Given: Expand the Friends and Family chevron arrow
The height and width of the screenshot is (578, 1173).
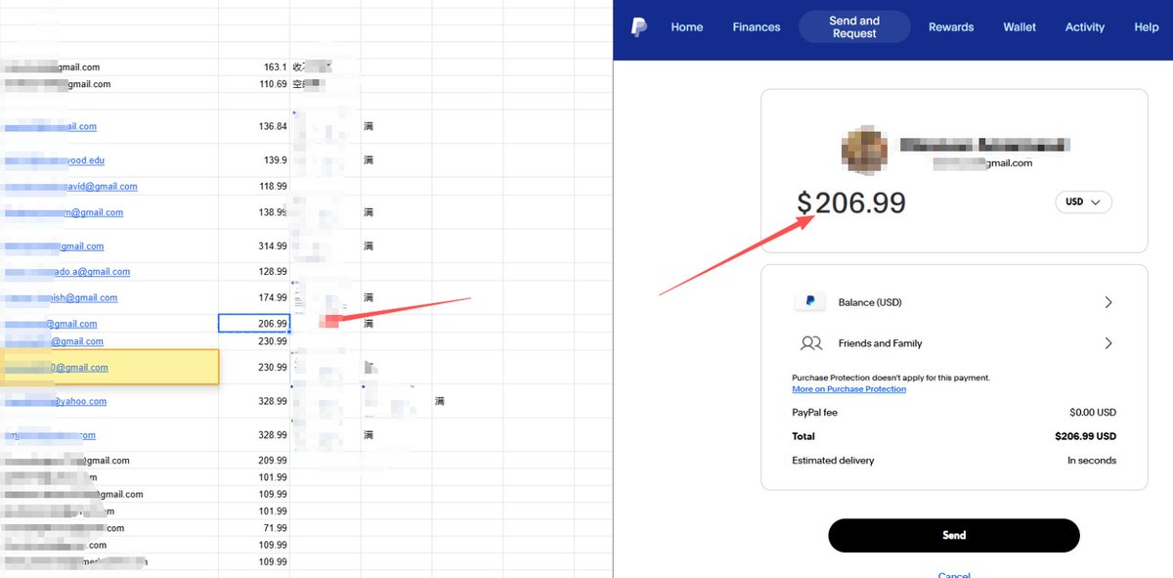Looking at the screenshot, I should [x=1108, y=343].
